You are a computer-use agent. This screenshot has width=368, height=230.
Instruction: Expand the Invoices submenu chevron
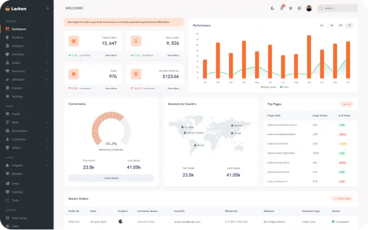(47, 88)
